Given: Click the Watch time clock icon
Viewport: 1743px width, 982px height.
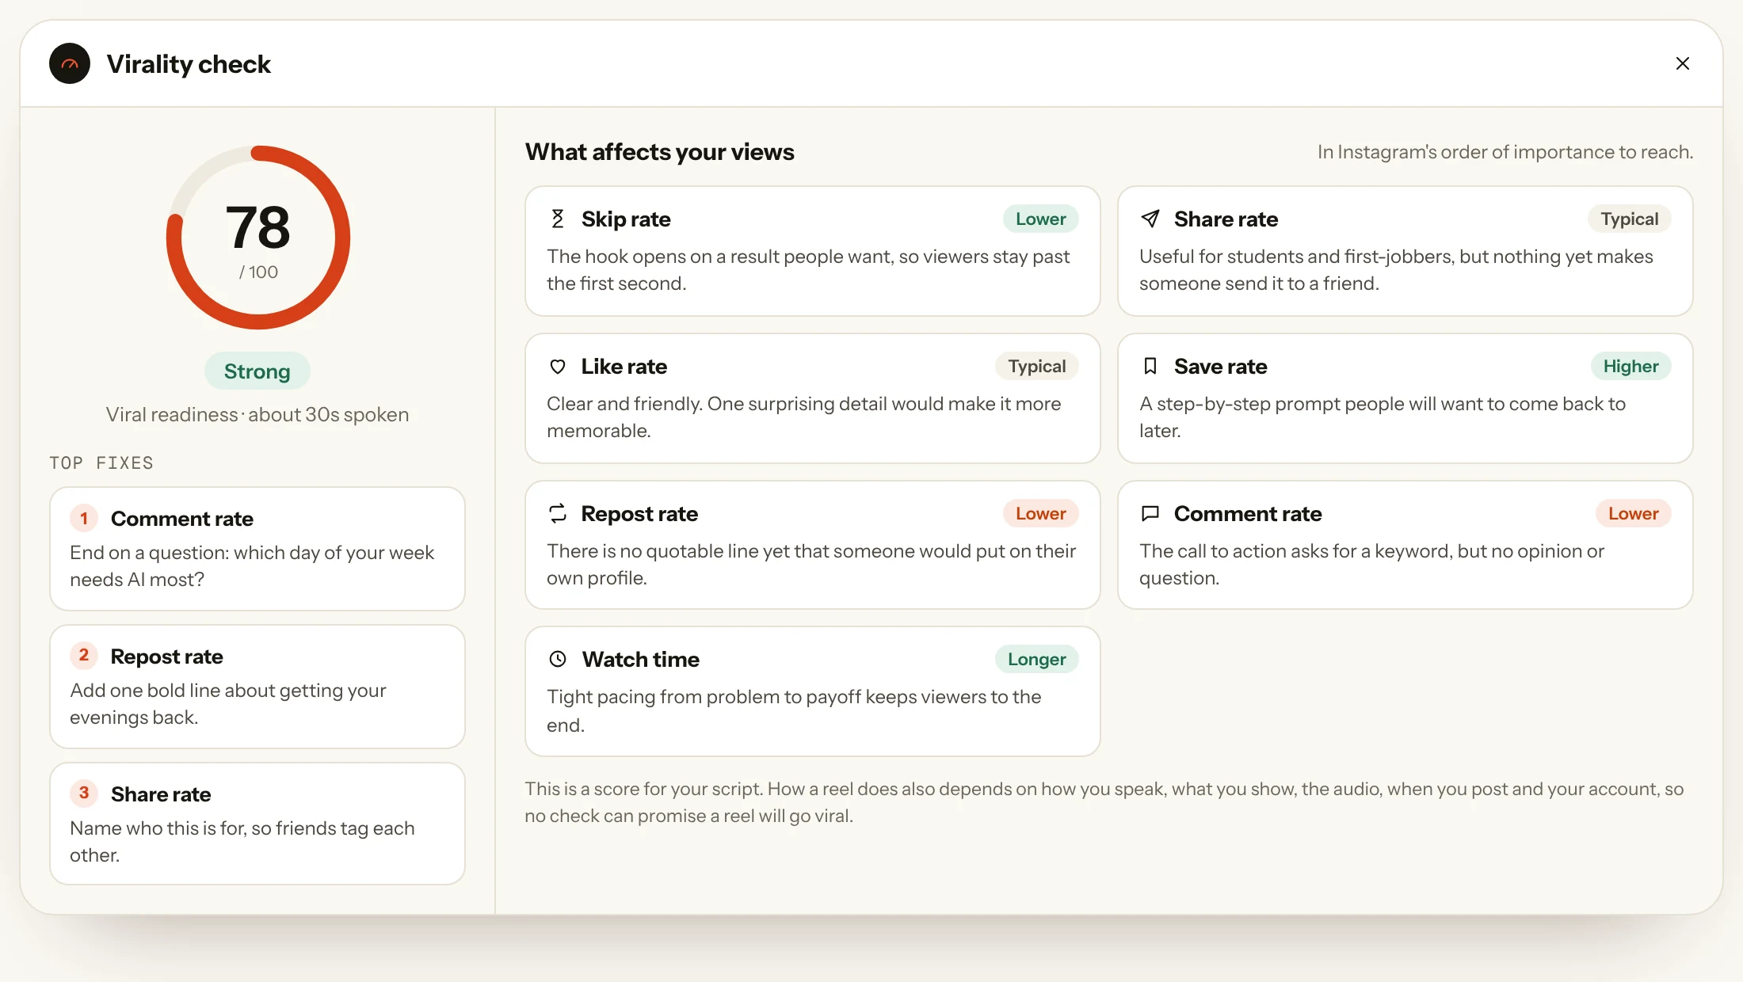Looking at the screenshot, I should (x=558, y=659).
